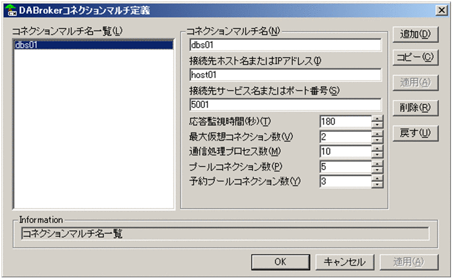453x280 pixels.
Task: Click the host name or IP address field
Action: click(x=284, y=75)
